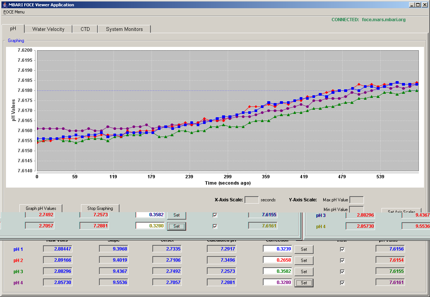Click Set button for pH 1 correction
The height and width of the screenshot is (297, 430).
[304, 249]
